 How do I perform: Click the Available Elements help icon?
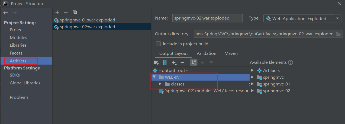291,62
